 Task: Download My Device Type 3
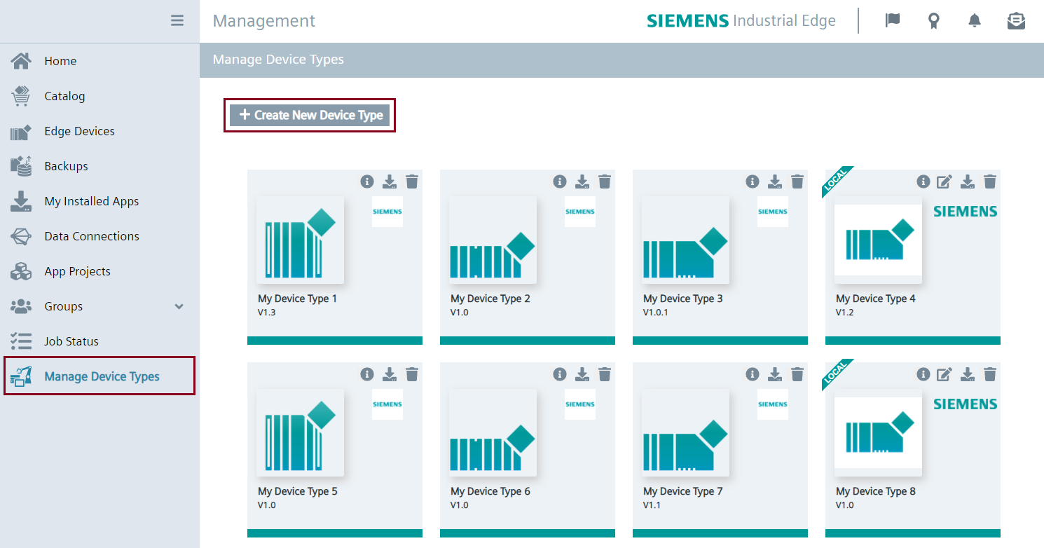point(775,181)
